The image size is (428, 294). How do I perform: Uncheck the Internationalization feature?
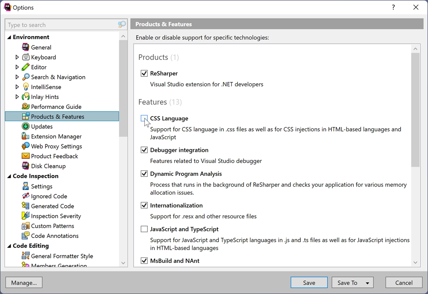(x=144, y=205)
